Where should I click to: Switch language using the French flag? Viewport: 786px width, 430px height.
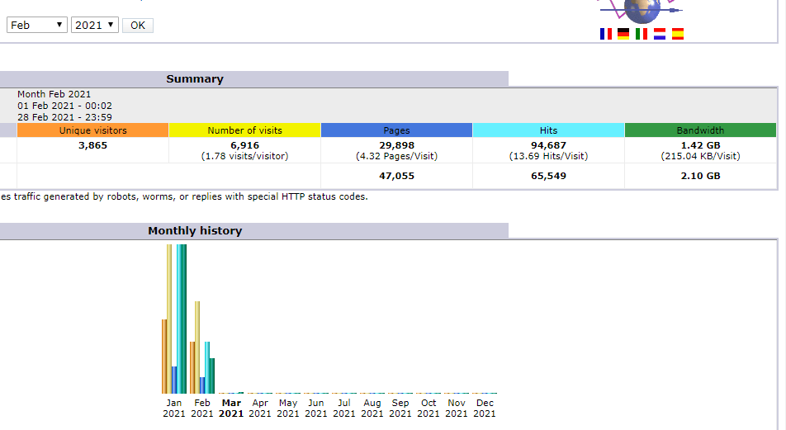pyautogui.click(x=606, y=34)
